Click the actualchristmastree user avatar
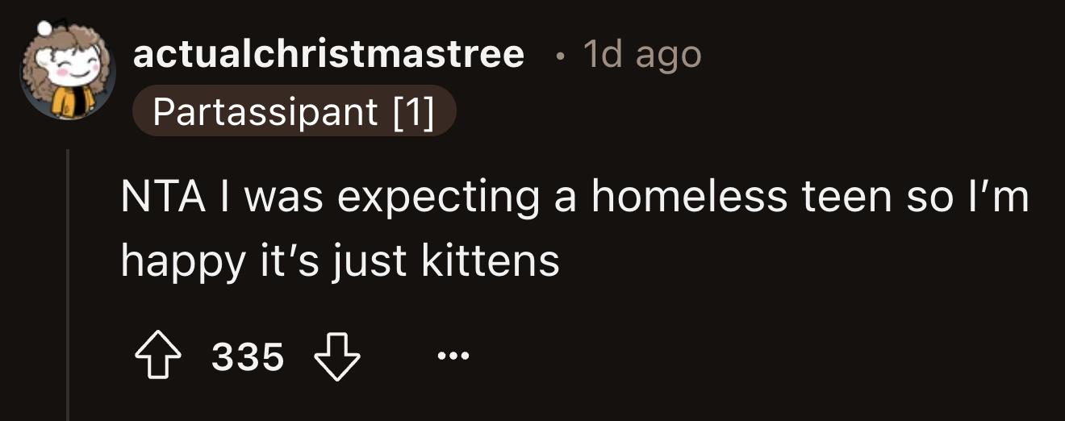Viewport: 1065px width, 421px height. (x=67, y=69)
